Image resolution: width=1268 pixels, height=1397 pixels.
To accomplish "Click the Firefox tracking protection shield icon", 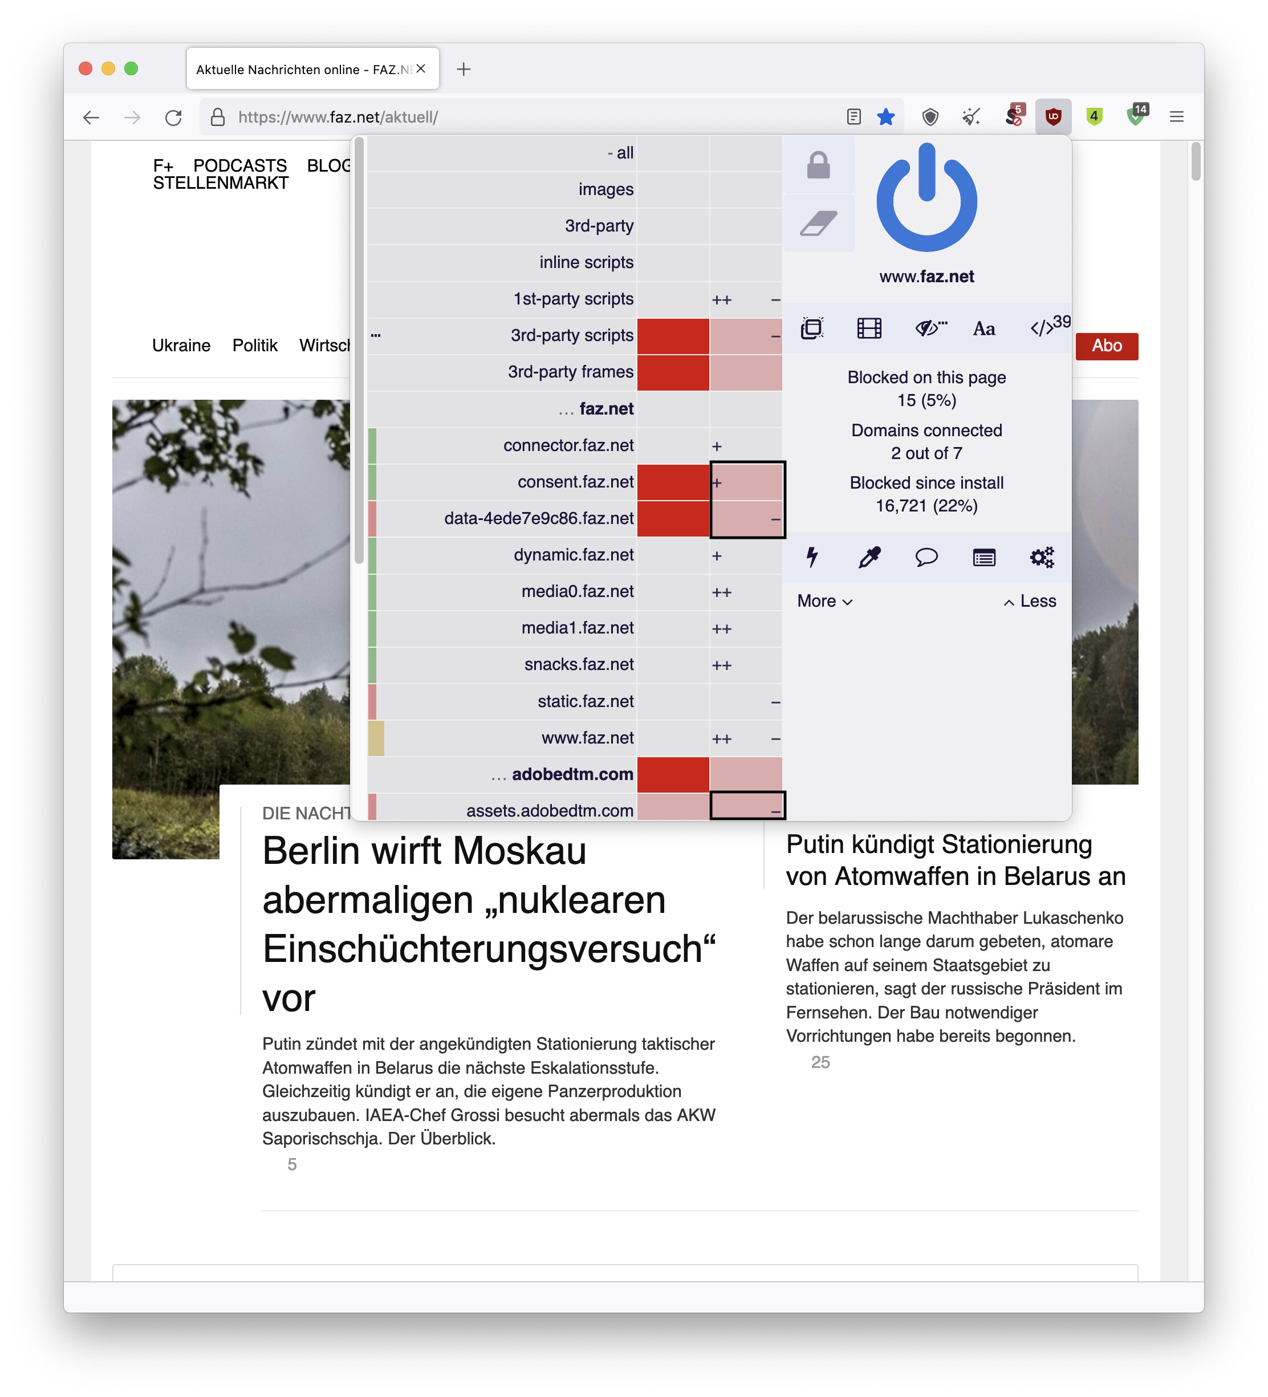I will pyautogui.click(x=930, y=117).
